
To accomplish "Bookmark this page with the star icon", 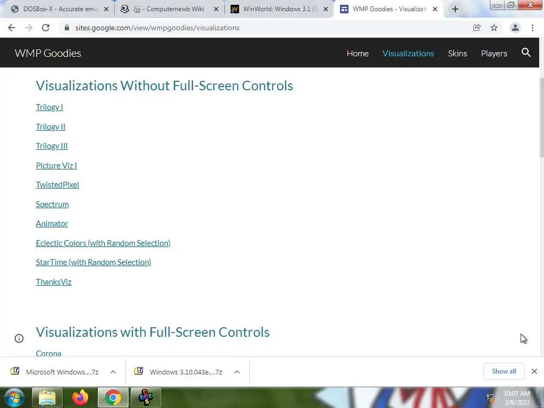I will tap(494, 28).
